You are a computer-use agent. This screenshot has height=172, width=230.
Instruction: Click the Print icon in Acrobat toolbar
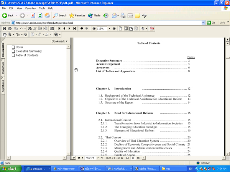click(x=10, y=29)
